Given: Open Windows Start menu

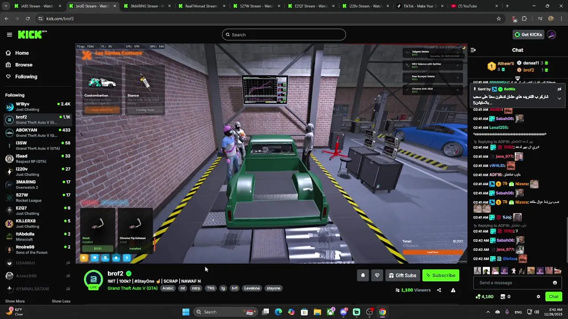Looking at the screenshot, I should [186, 312].
